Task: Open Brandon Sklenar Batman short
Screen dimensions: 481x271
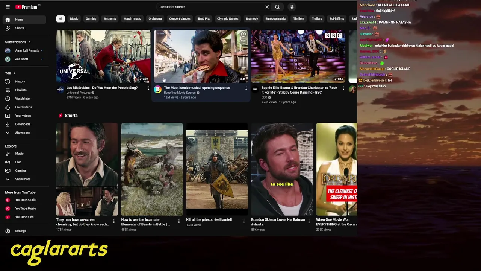Action: point(282,169)
